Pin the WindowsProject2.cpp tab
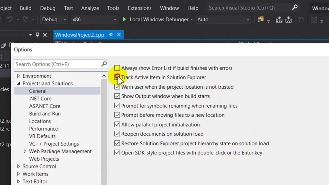 [111, 35]
